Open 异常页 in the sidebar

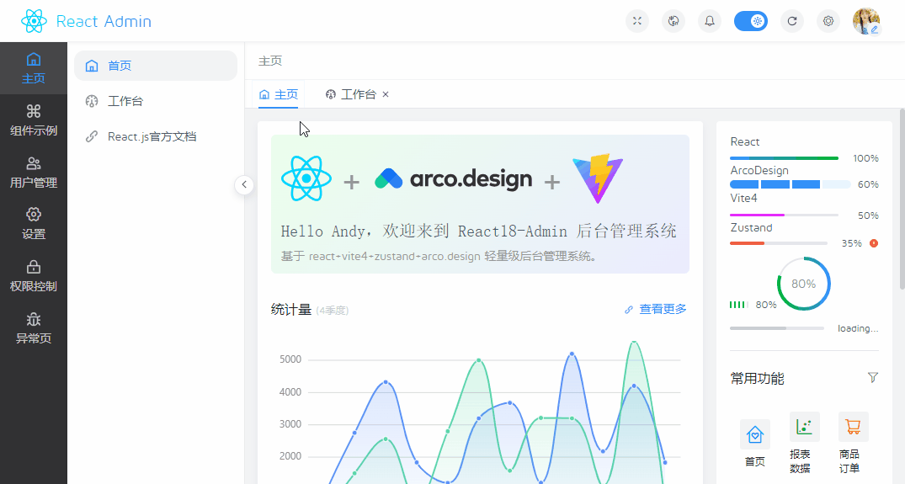point(34,328)
